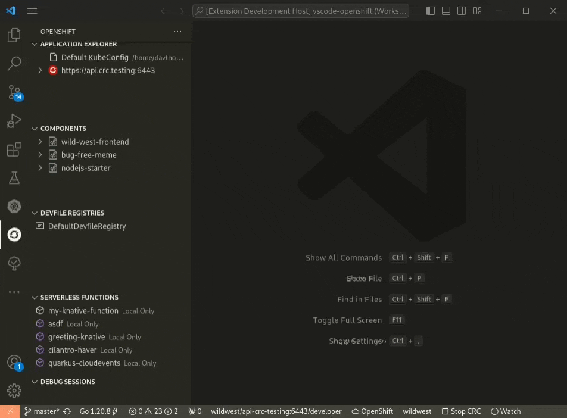Open the Search view icon

14,63
